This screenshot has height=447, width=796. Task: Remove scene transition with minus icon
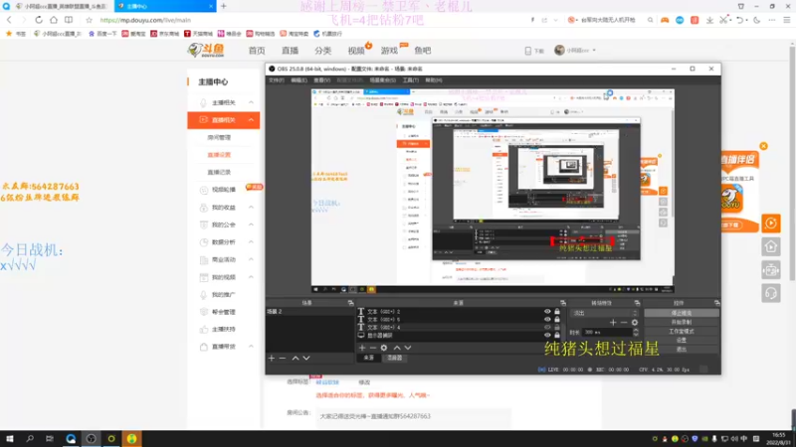(624, 322)
